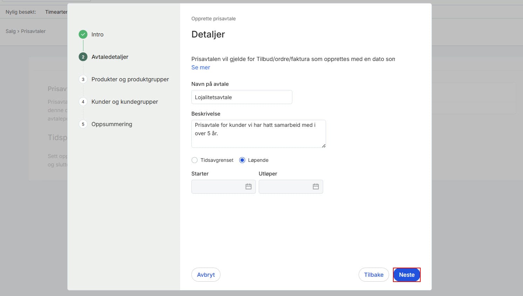The image size is (523, 296).
Task: Select the Tidsavgrenset radio button
Action: click(x=195, y=160)
